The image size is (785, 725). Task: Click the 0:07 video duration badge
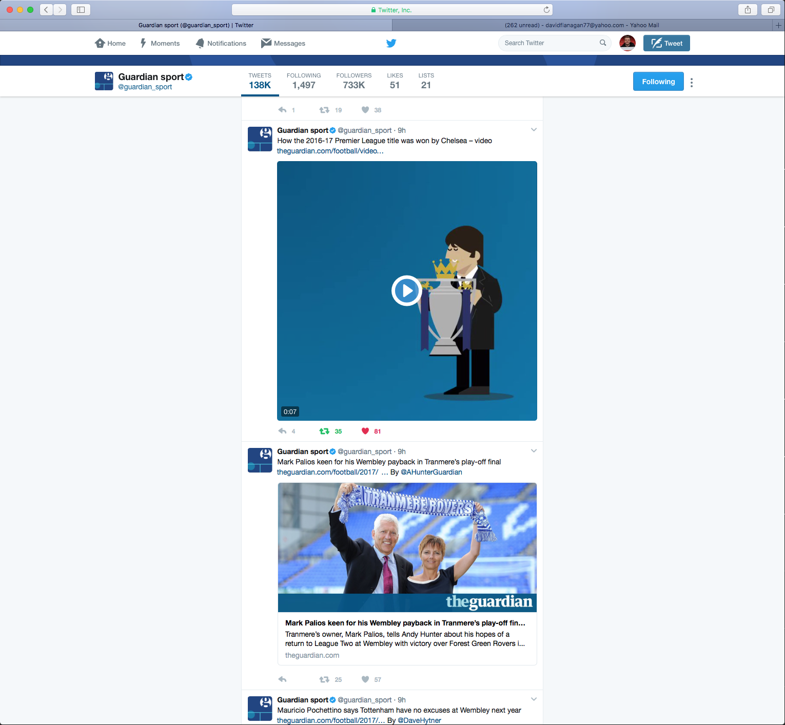point(290,412)
